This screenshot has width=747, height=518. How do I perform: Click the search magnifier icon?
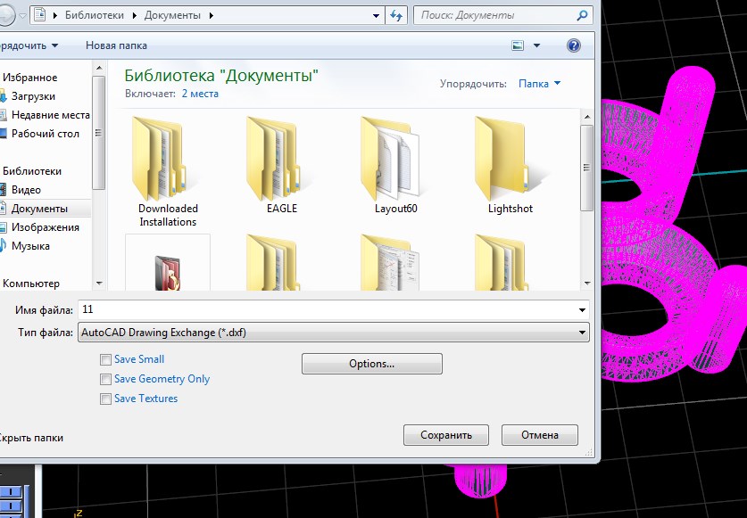[x=582, y=15]
